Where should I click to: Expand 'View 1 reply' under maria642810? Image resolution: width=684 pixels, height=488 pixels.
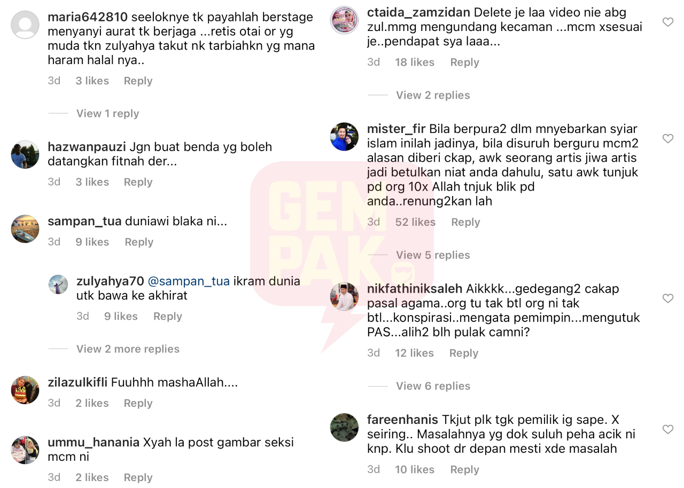pyautogui.click(x=107, y=113)
